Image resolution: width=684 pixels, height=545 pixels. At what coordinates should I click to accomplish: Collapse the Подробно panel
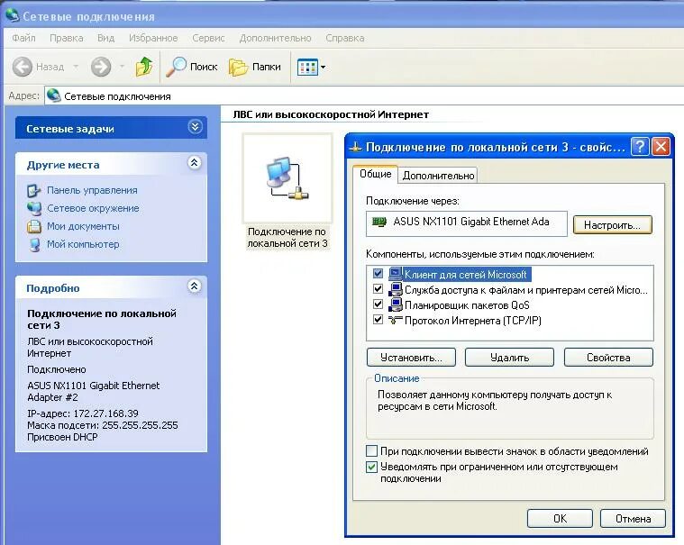click(194, 286)
